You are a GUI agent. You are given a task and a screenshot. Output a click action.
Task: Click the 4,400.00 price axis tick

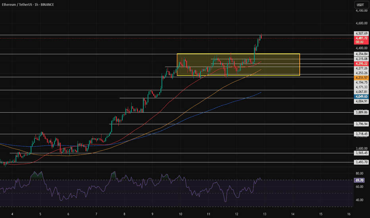[x=362, y=48]
